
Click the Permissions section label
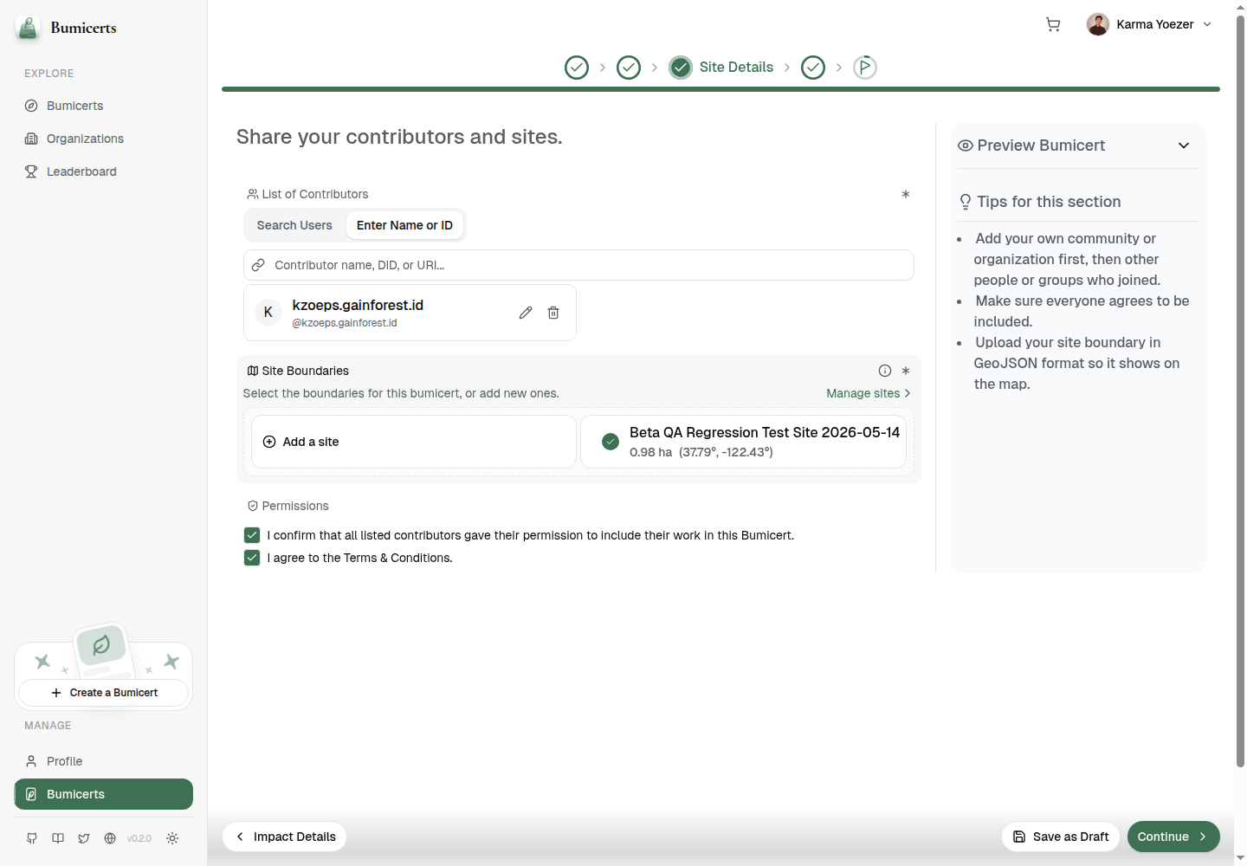coord(295,506)
